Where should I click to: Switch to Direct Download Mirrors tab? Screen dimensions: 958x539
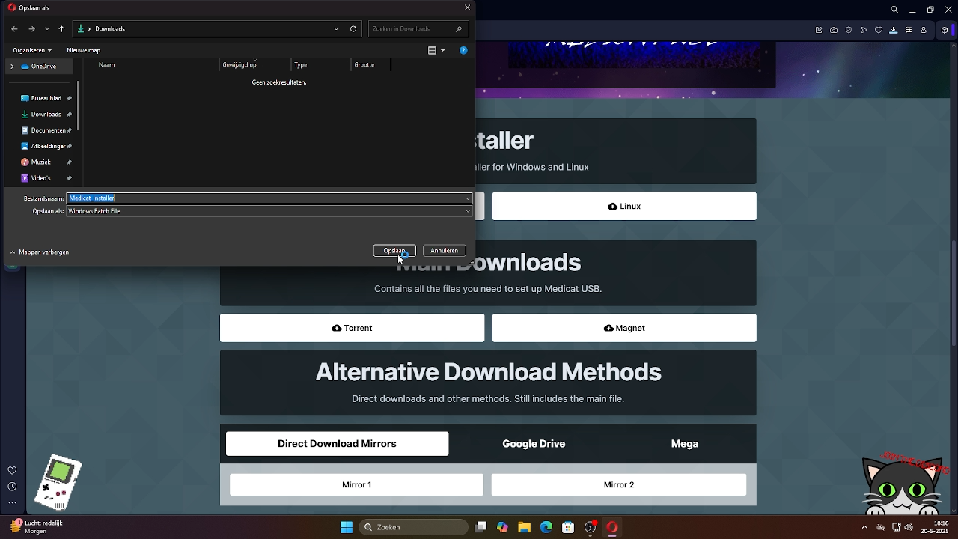338,444
